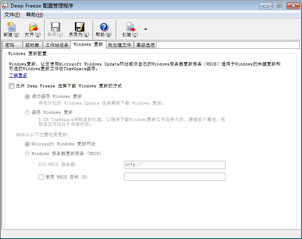Open the 帮助(H) menu in menu bar
The image size is (302, 239).
(34, 15)
